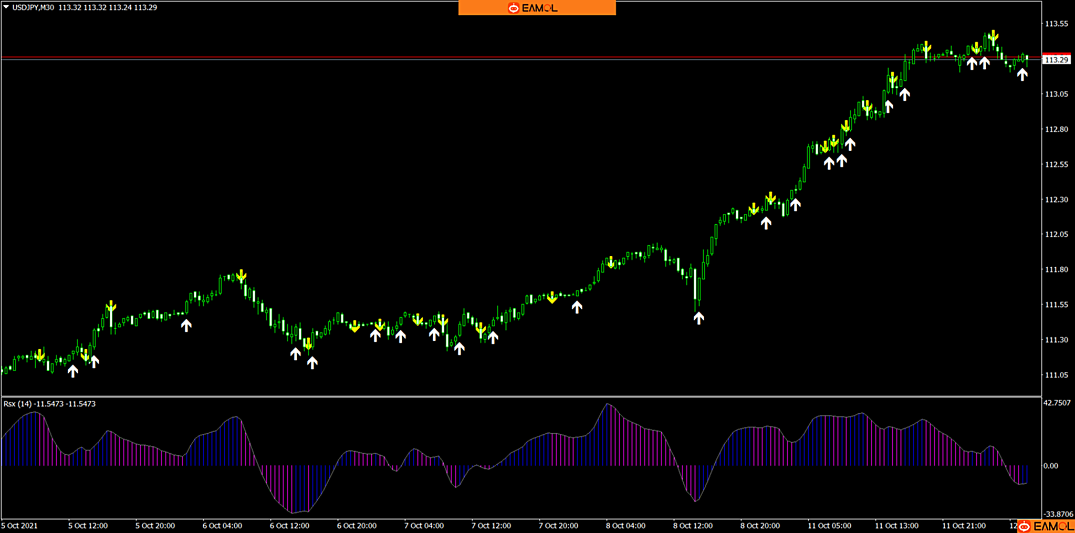Click price axis label 111.55

tap(1056, 305)
